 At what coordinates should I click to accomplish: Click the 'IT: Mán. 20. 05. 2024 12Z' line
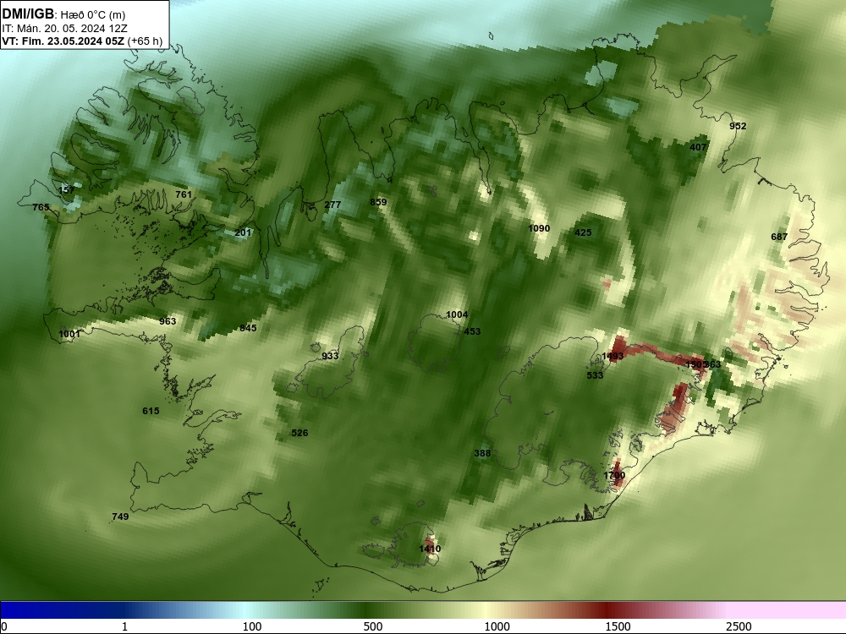[64, 29]
